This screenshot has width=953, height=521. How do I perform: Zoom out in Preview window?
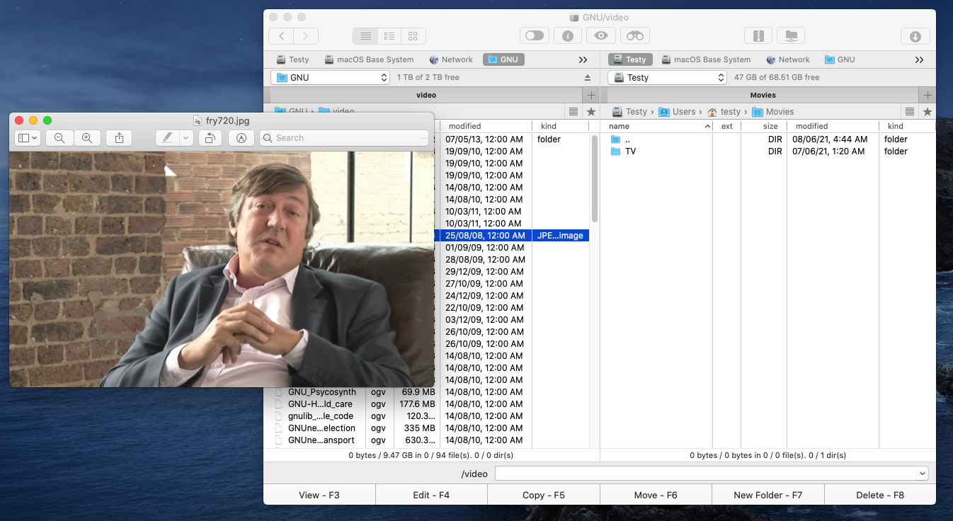59,138
